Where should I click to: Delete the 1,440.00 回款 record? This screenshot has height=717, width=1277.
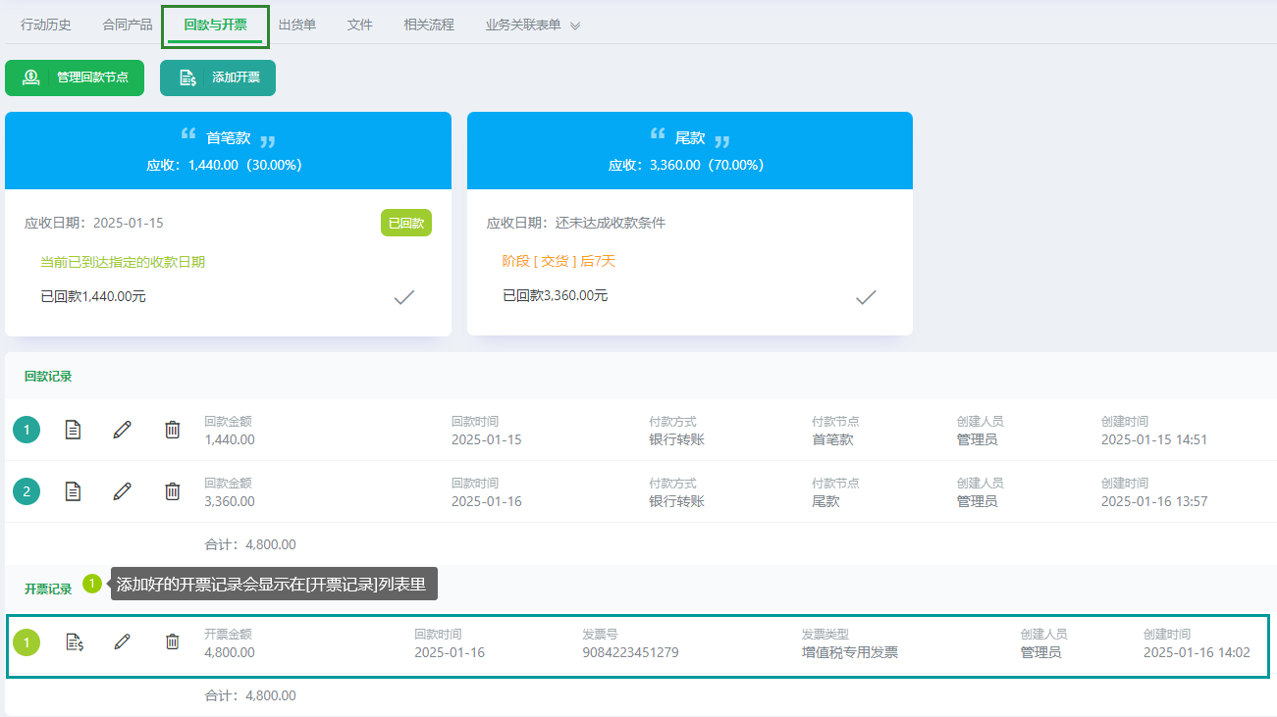click(173, 430)
